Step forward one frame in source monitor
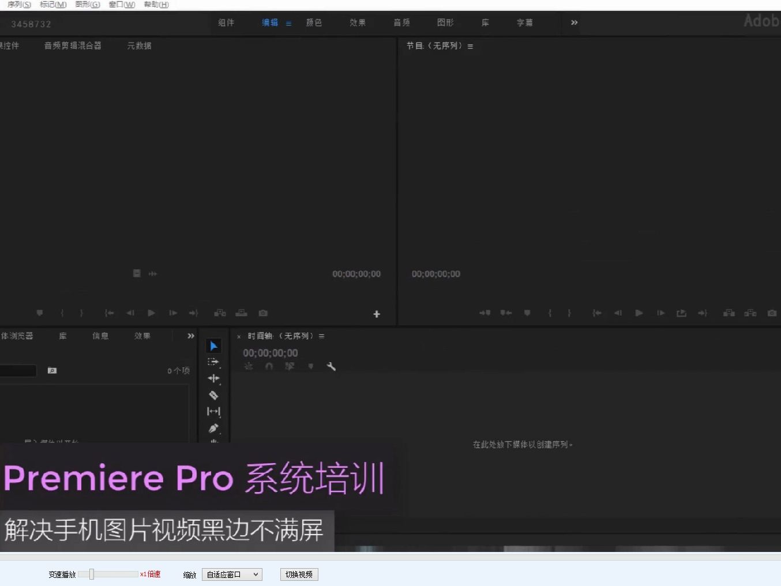Image resolution: width=781 pixels, height=586 pixels. click(x=172, y=313)
